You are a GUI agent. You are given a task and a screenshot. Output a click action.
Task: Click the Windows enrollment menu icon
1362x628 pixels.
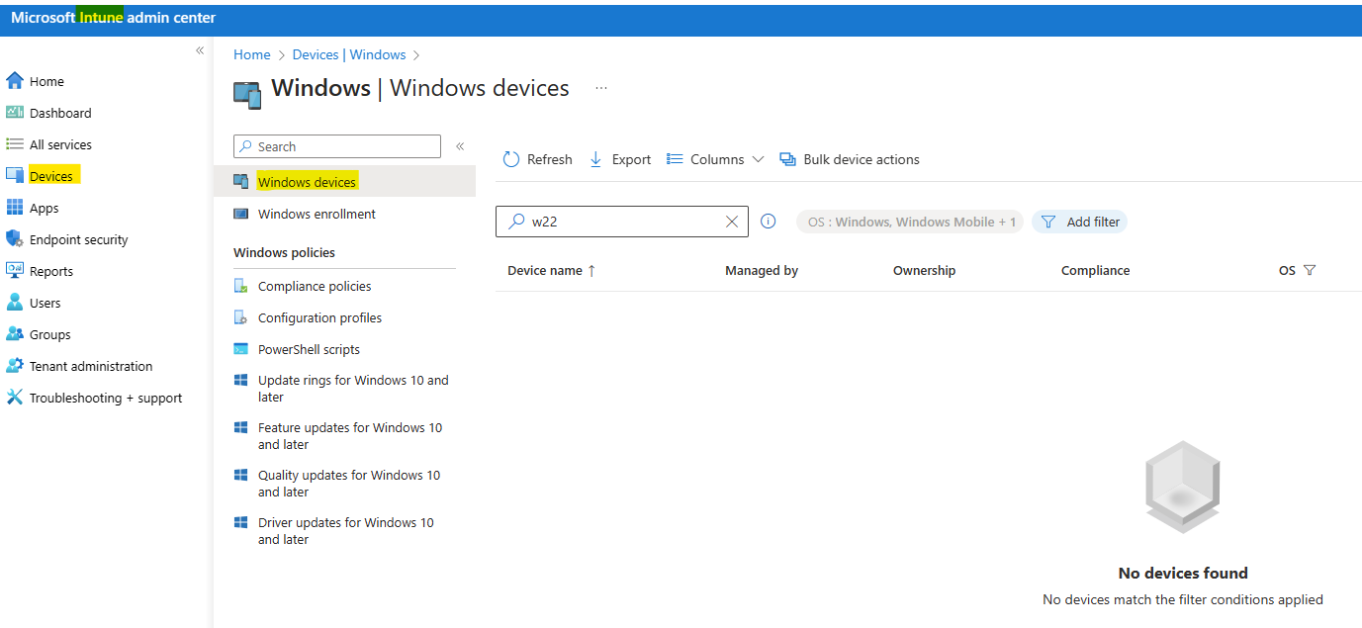(240, 214)
